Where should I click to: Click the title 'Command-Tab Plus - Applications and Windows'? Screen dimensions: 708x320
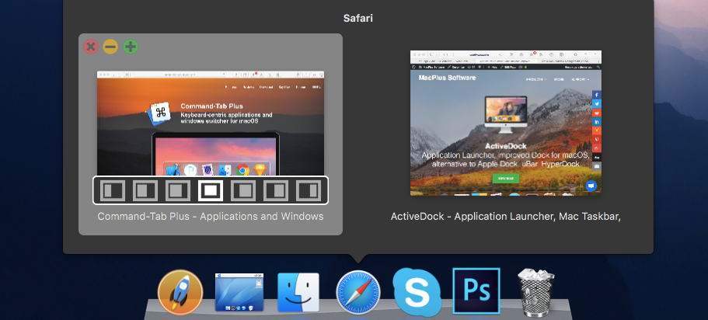pyautogui.click(x=211, y=216)
